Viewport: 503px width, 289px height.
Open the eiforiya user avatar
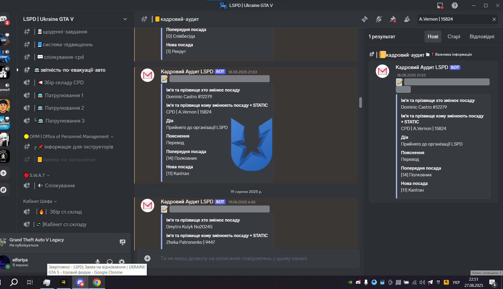[x=5, y=262]
